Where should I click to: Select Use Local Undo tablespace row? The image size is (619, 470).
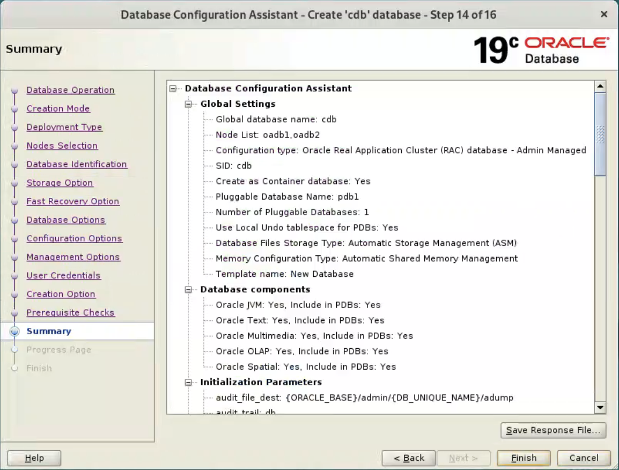[307, 227]
